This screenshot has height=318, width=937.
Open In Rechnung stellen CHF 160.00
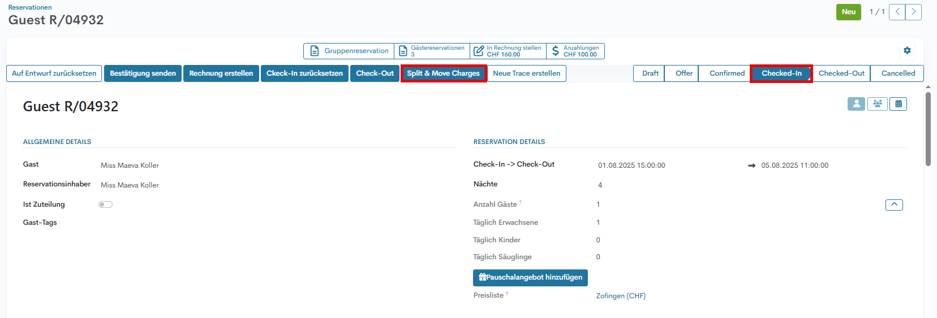coord(508,51)
